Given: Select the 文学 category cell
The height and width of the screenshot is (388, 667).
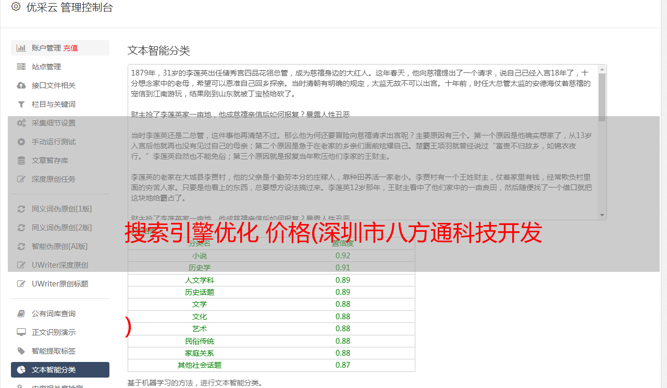Looking at the screenshot, I should pos(200,304).
